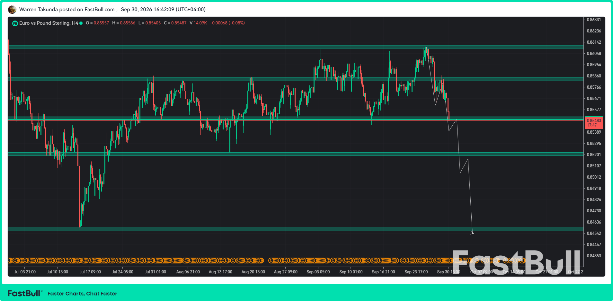Click price axis label 0.86048
Viewport: 613px width, 301px height.
(x=594, y=53)
